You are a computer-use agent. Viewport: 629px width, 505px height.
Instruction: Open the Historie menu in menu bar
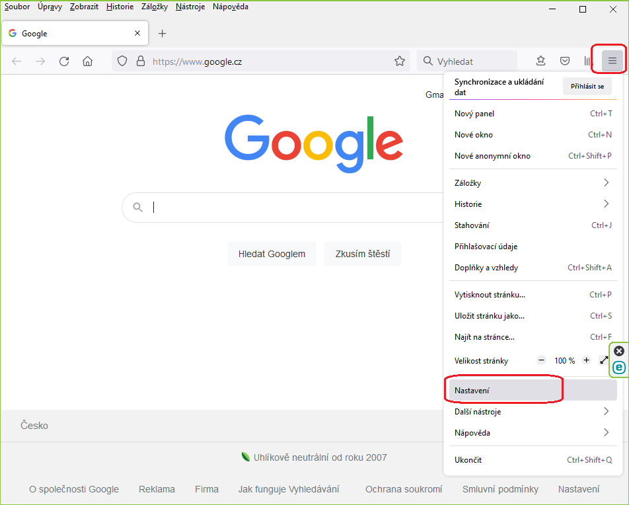[x=120, y=7]
